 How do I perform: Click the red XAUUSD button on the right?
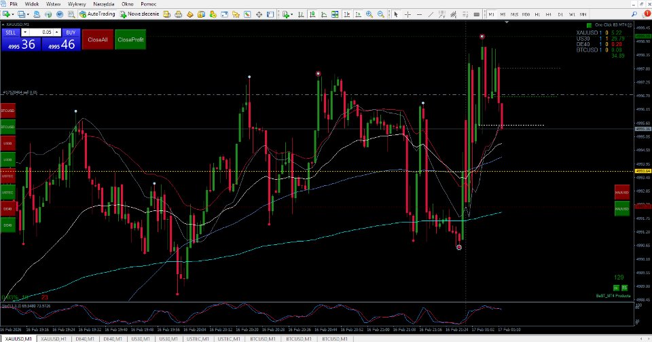point(622,193)
